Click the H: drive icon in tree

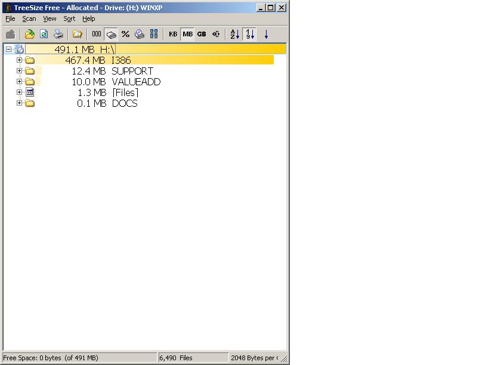[19, 50]
